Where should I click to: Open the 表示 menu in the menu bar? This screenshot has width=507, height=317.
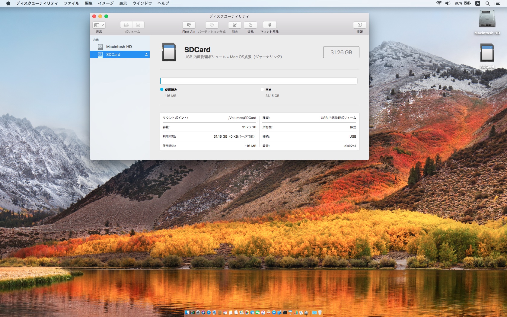point(123,3)
